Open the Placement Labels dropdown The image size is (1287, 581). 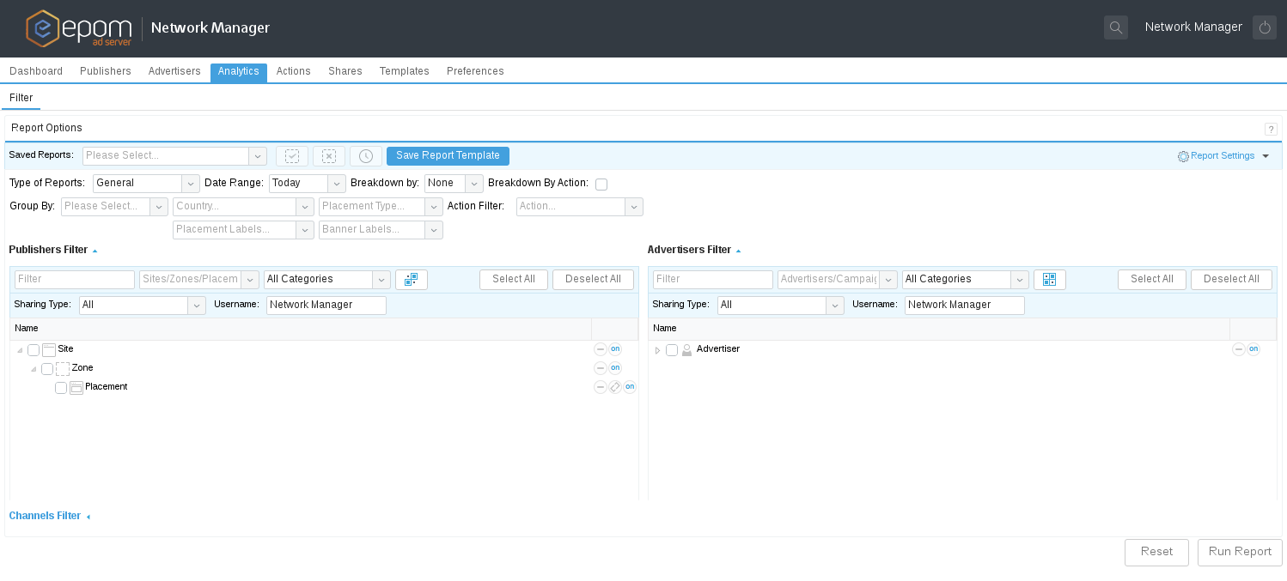pos(305,230)
